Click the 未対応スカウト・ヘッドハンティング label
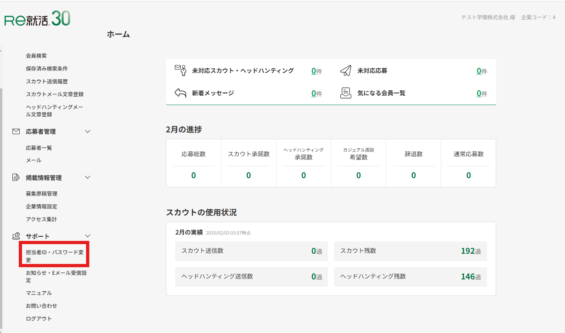This screenshot has width=565, height=333. [243, 71]
